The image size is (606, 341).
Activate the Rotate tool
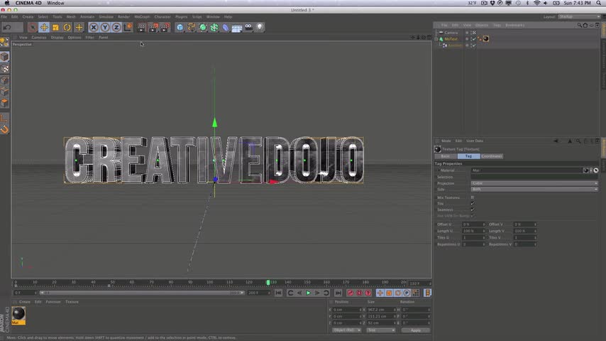(x=67, y=28)
